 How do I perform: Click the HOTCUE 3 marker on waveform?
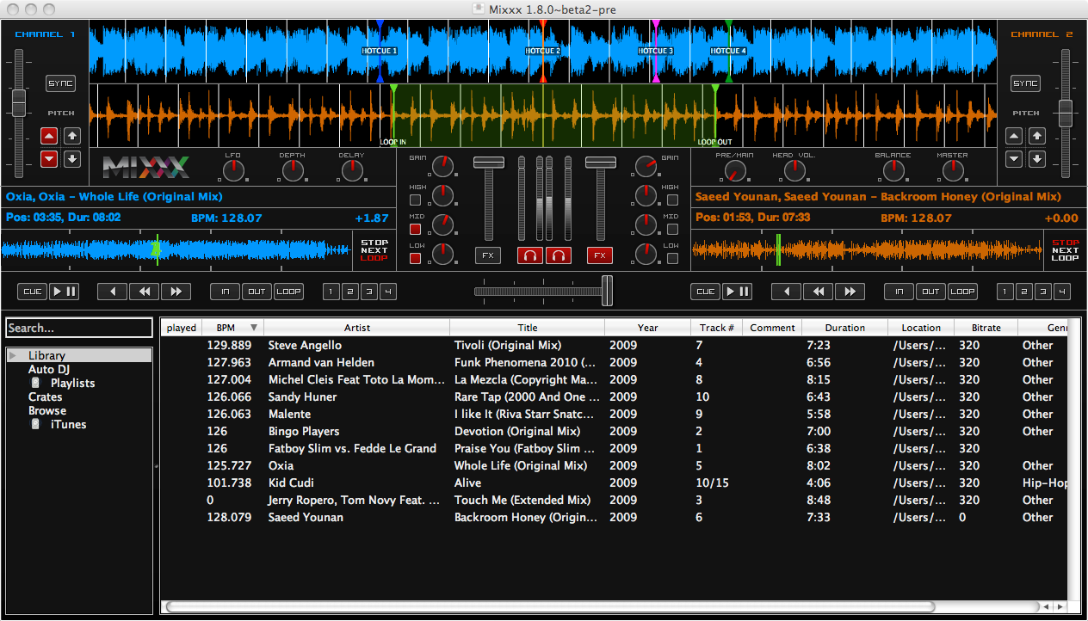click(x=655, y=51)
